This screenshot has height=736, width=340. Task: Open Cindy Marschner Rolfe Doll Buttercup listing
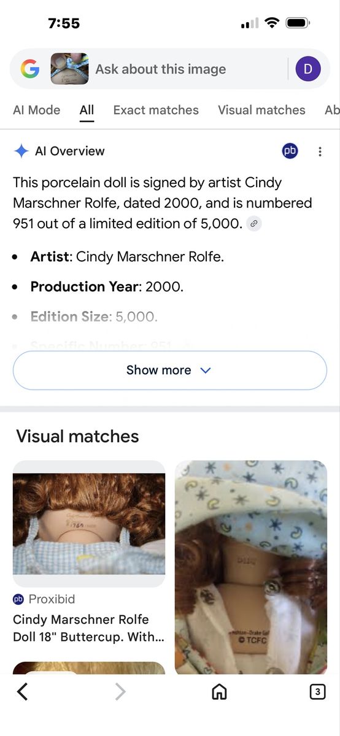coord(89,628)
